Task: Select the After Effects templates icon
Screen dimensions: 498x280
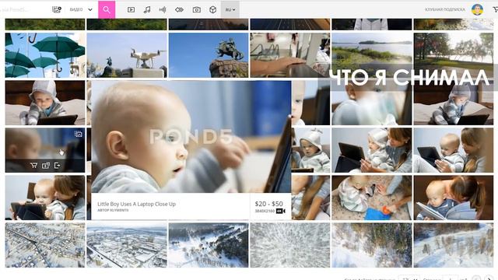Action: pyautogui.click(x=179, y=10)
